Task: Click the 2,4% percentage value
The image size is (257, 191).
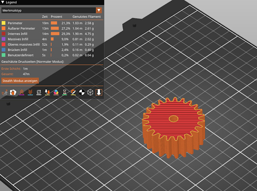Action: tap(65, 50)
